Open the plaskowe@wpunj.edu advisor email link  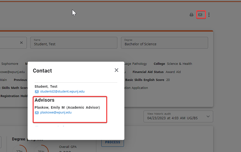pyautogui.click(x=56, y=112)
